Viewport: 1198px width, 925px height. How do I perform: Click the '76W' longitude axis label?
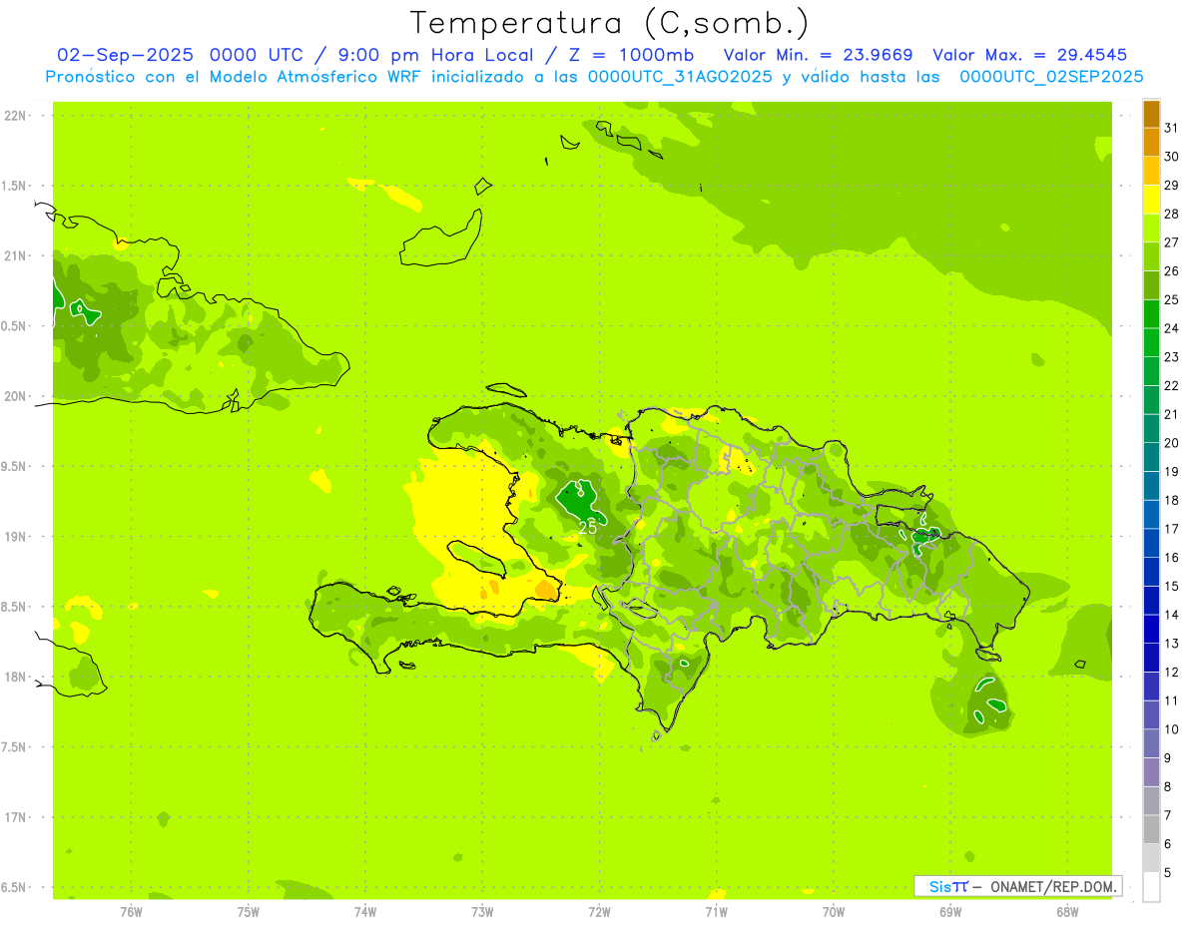click(x=132, y=911)
